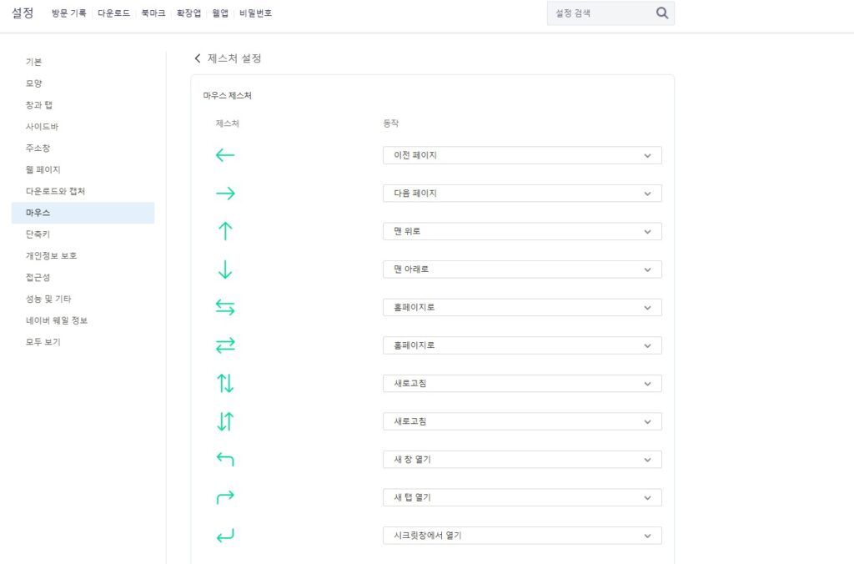Click the 동작 column header
The height and width of the screenshot is (564, 854).
391,123
